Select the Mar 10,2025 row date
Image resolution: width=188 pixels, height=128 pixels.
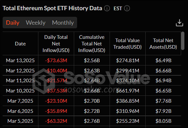click(20, 91)
